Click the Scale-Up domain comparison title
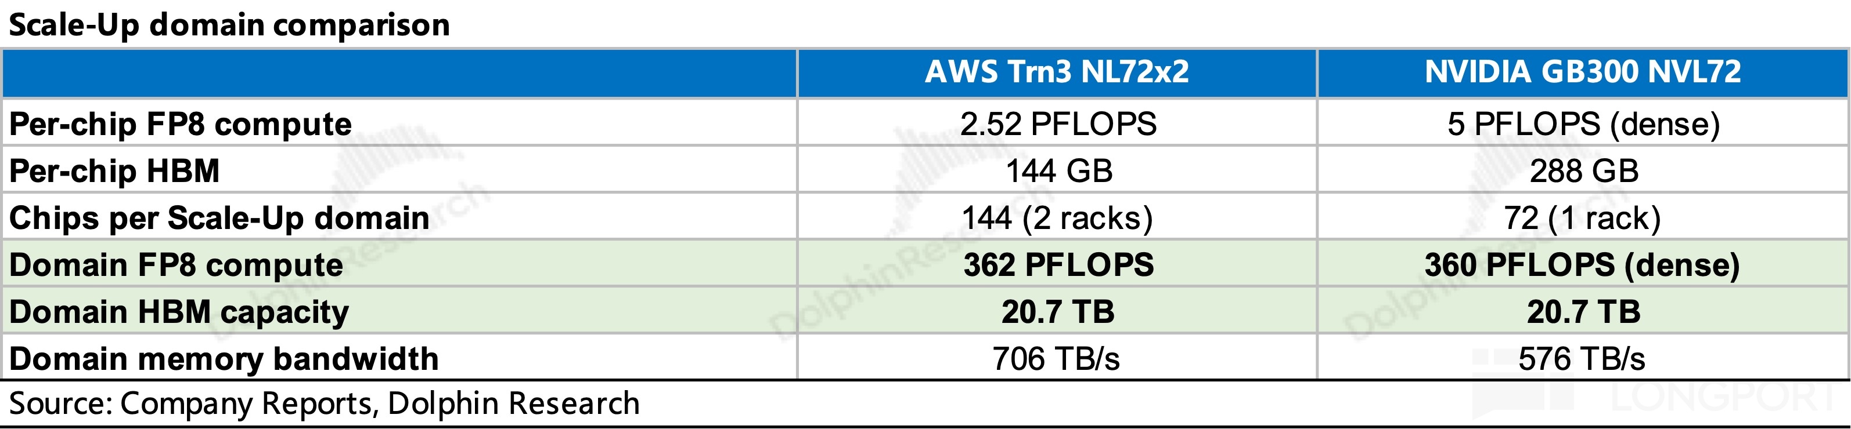This screenshot has height=429, width=1851. click(x=229, y=25)
